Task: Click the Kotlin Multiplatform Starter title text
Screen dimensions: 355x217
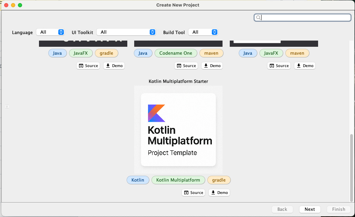Action: pyautogui.click(x=178, y=81)
